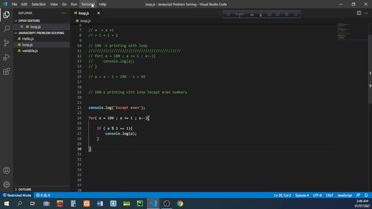Open variable.js in the file explorer
This screenshot has height=209, width=372.
pos(30,51)
